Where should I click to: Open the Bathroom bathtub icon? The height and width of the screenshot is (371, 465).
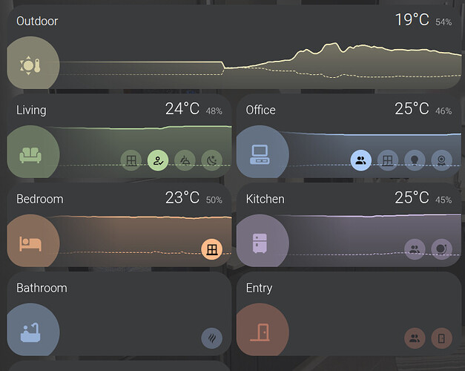[x=29, y=332]
